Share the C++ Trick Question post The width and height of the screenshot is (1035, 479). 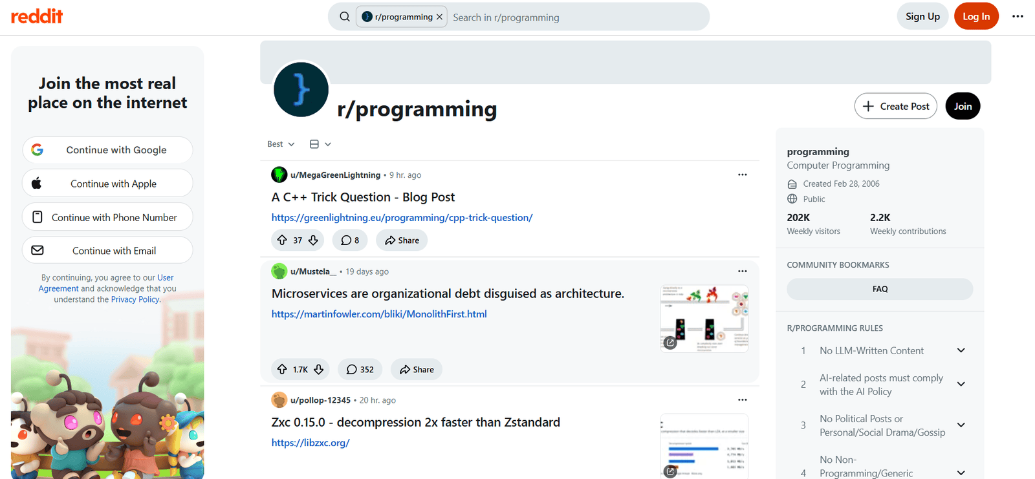point(402,240)
